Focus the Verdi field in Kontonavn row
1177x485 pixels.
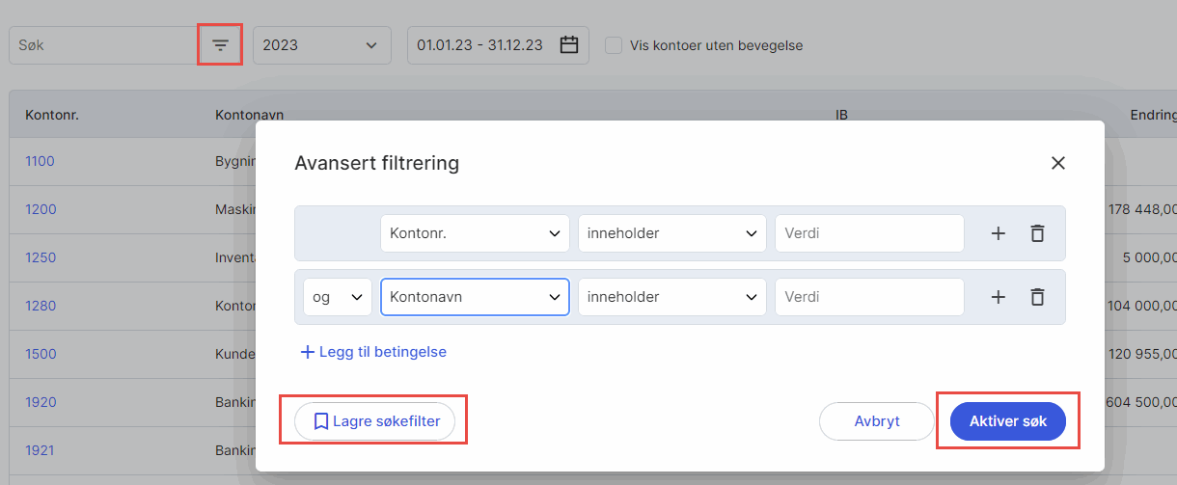click(x=868, y=297)
